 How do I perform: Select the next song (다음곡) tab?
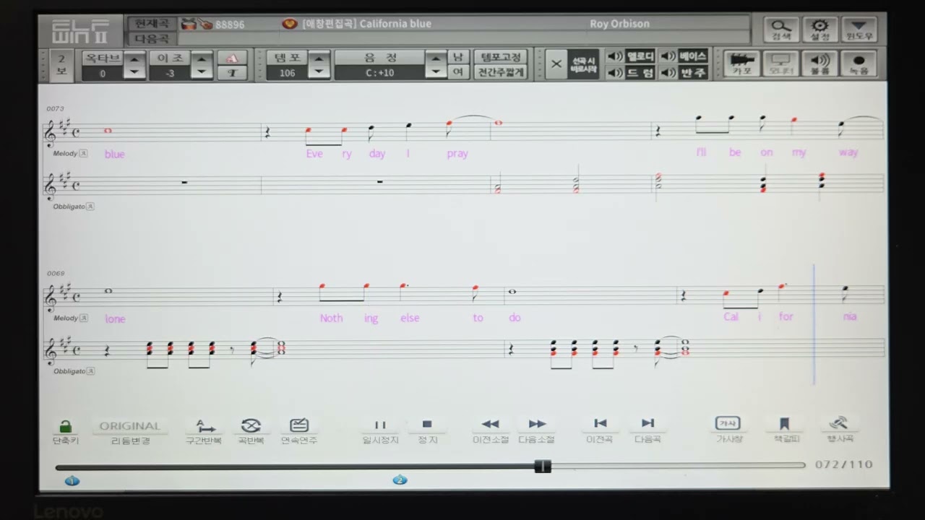[x=152, y=38]
